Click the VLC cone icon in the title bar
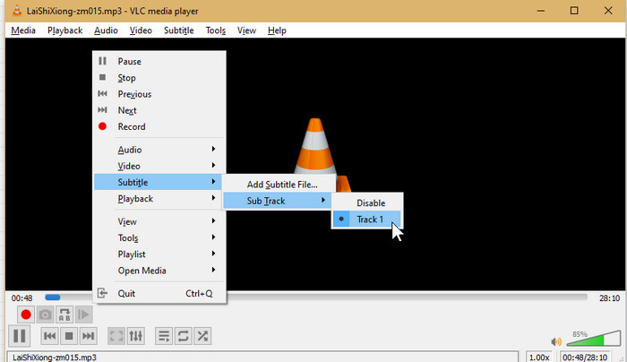Screen dimensions: 627x362 tap(16, 11)
